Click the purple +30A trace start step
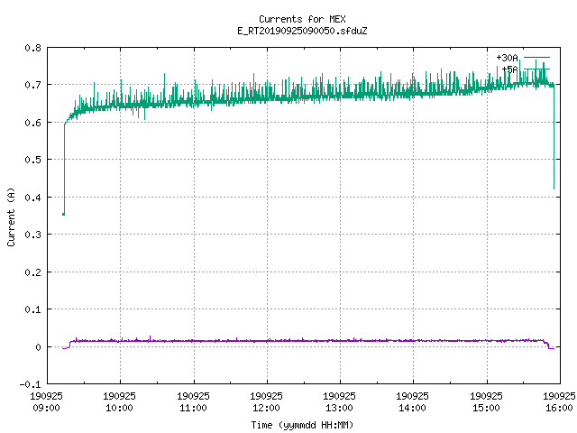 pos(69,345)
